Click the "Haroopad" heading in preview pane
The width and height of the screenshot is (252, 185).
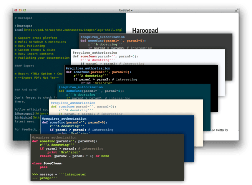click(144, 30)
